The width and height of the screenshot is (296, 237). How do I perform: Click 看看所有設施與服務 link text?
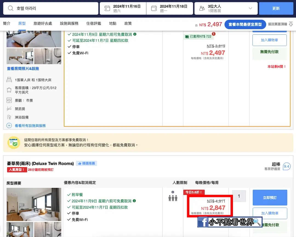[30, 126]
